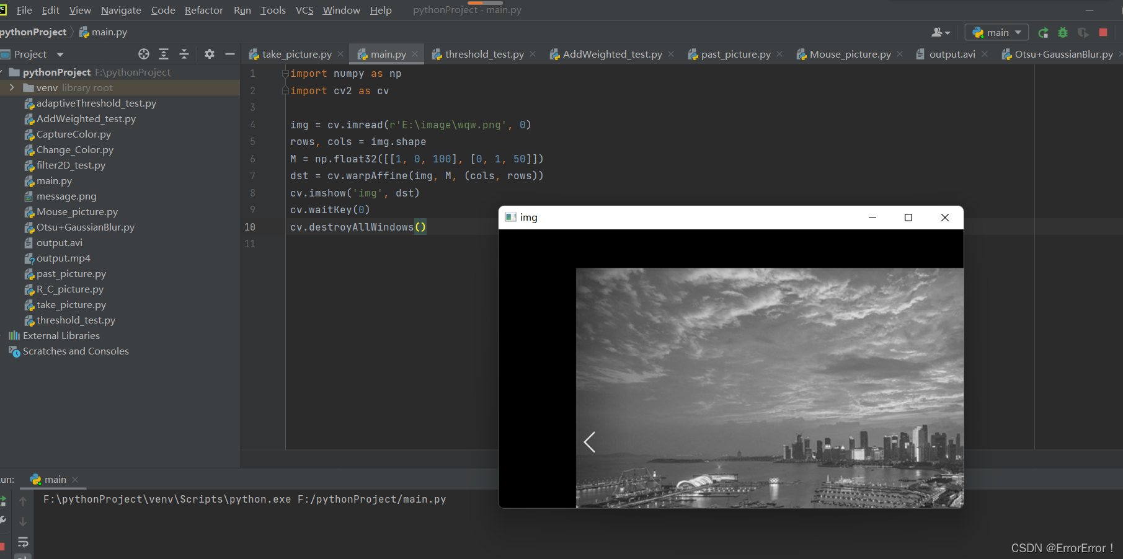Select opened file locate target icon
Screen dimensions: 1123x559
144,54
